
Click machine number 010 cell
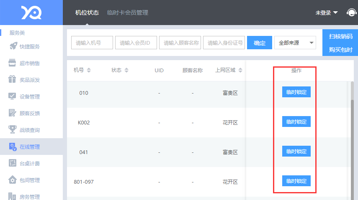pos(84,93)
